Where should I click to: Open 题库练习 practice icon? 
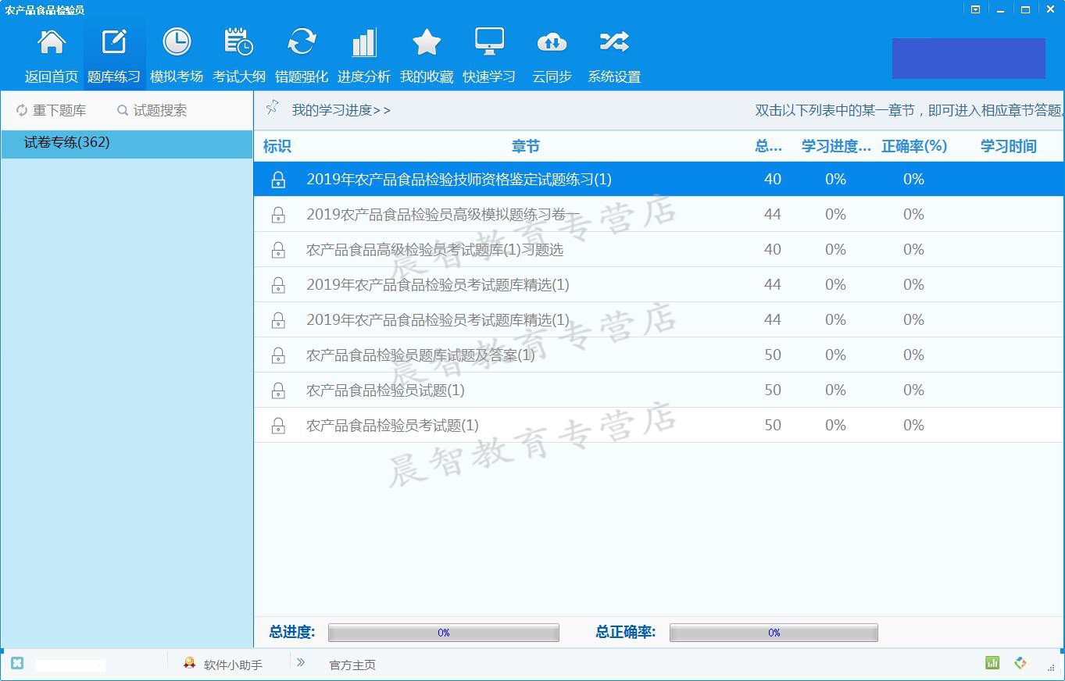click(x=114, y=42)
